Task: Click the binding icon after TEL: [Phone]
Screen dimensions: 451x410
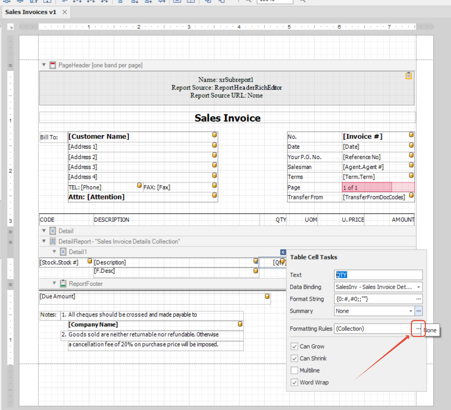Action: click(x=139, y=185)
